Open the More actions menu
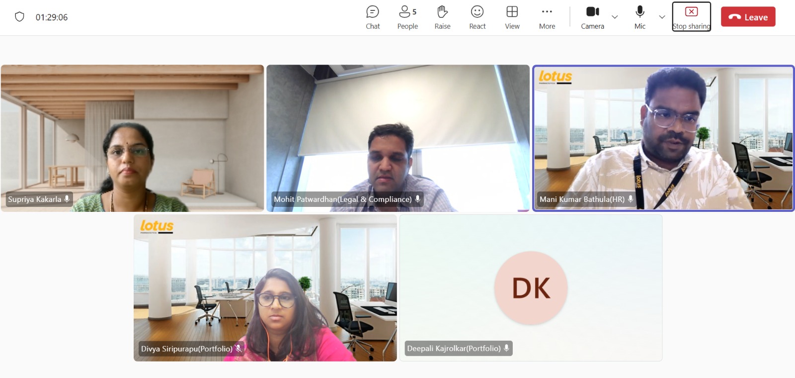Screen dimensions: 795x378 [x=547, y=17]
